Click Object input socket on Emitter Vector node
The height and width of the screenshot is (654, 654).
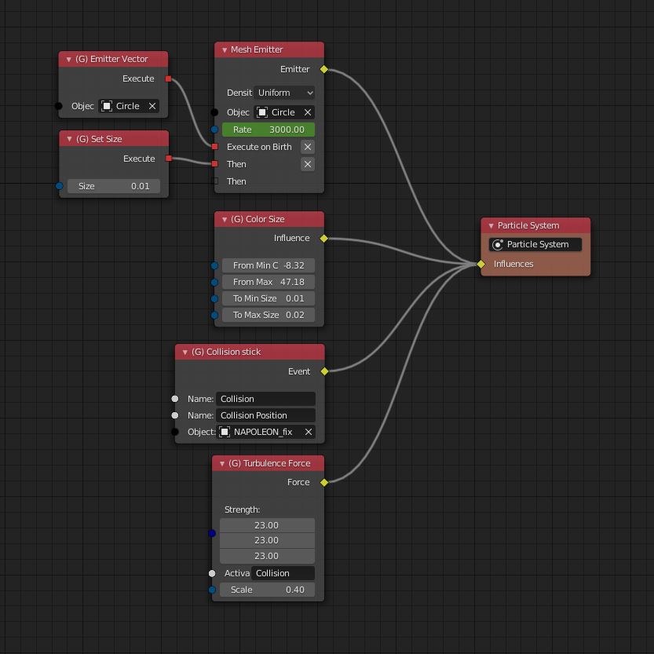[58, 106]
